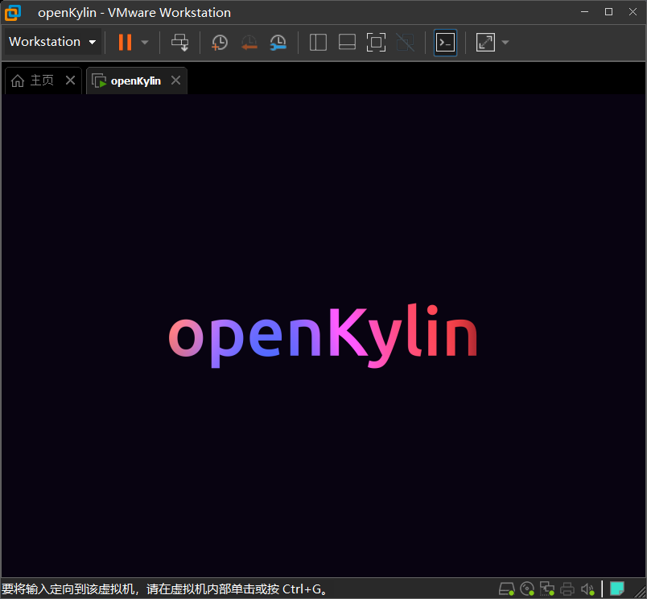Viewport: 647px width, 599px height.
Task: Send Ctrl+Alt+Del to the virtual machine
Action: pyautogui.click(x=180, y=42)
